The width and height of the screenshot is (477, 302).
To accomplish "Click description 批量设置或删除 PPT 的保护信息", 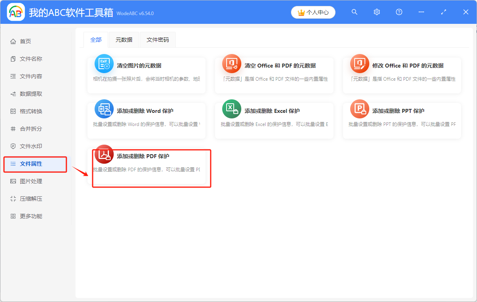I will (x=402, y=124).
